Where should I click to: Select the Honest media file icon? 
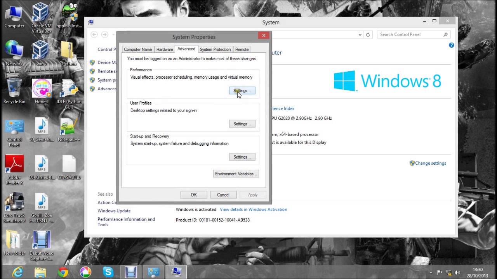coord(42,91)
